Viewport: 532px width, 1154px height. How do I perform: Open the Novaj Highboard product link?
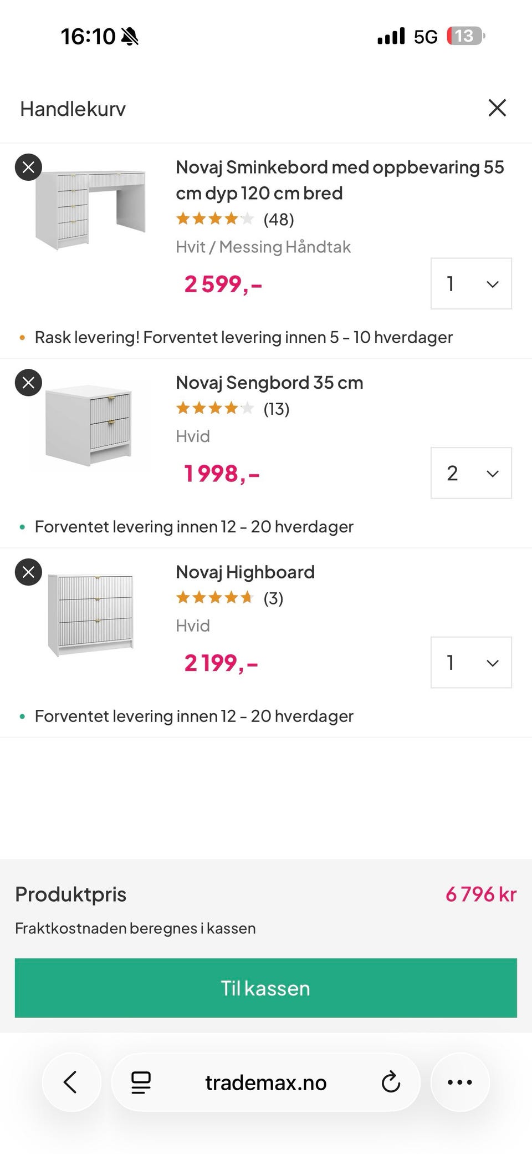coord(245,572)
